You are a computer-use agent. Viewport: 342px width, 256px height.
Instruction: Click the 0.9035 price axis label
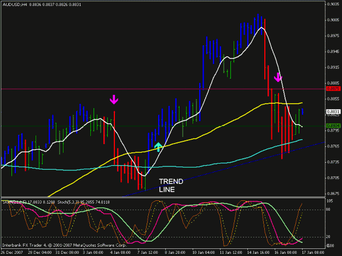point(333,4)
